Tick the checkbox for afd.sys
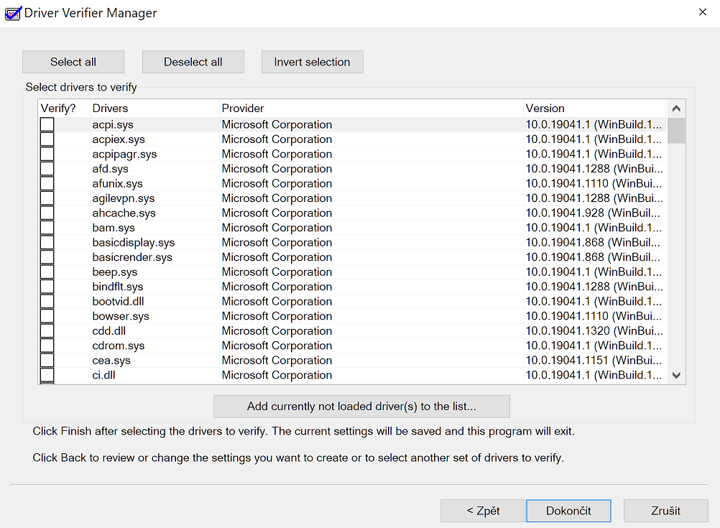 click(47, 169)
